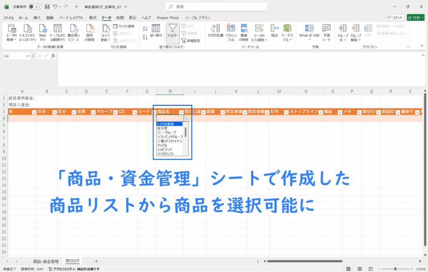This screenshot has height=272, width=428.
Task: Open the 日付 column filter dropdown
Action: tap(54, 112)
